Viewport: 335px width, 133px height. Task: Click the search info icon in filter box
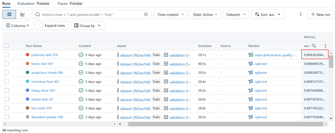click(146, 15)
